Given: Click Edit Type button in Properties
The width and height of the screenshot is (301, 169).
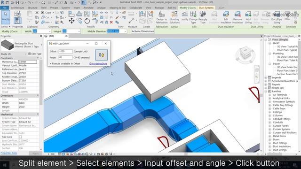Looking at the screenshot, I should (x=35, y=54).
